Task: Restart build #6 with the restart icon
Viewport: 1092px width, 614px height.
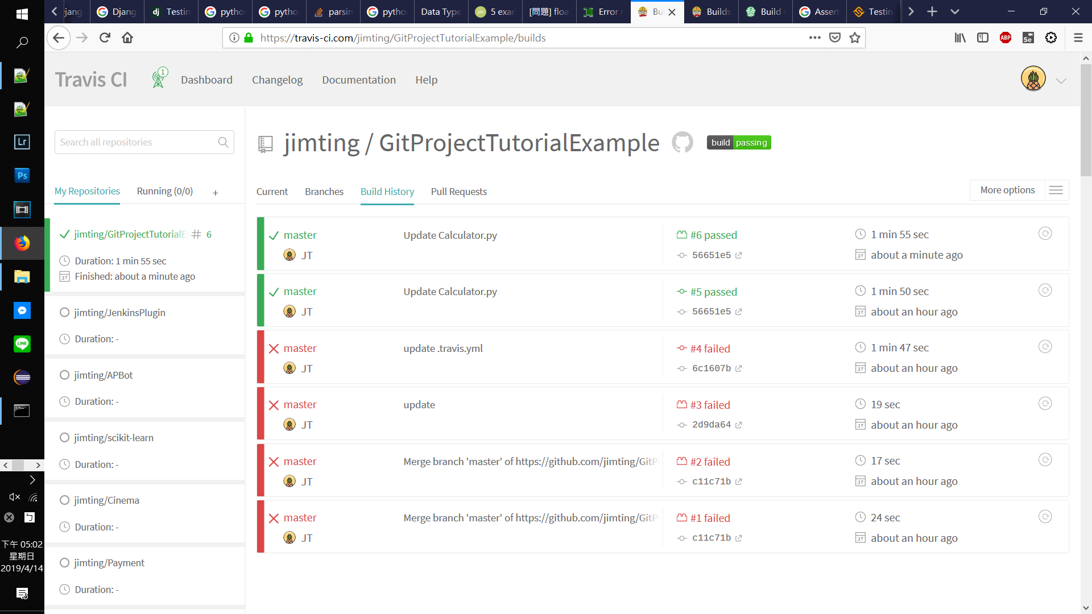Action: (1045, 234)
